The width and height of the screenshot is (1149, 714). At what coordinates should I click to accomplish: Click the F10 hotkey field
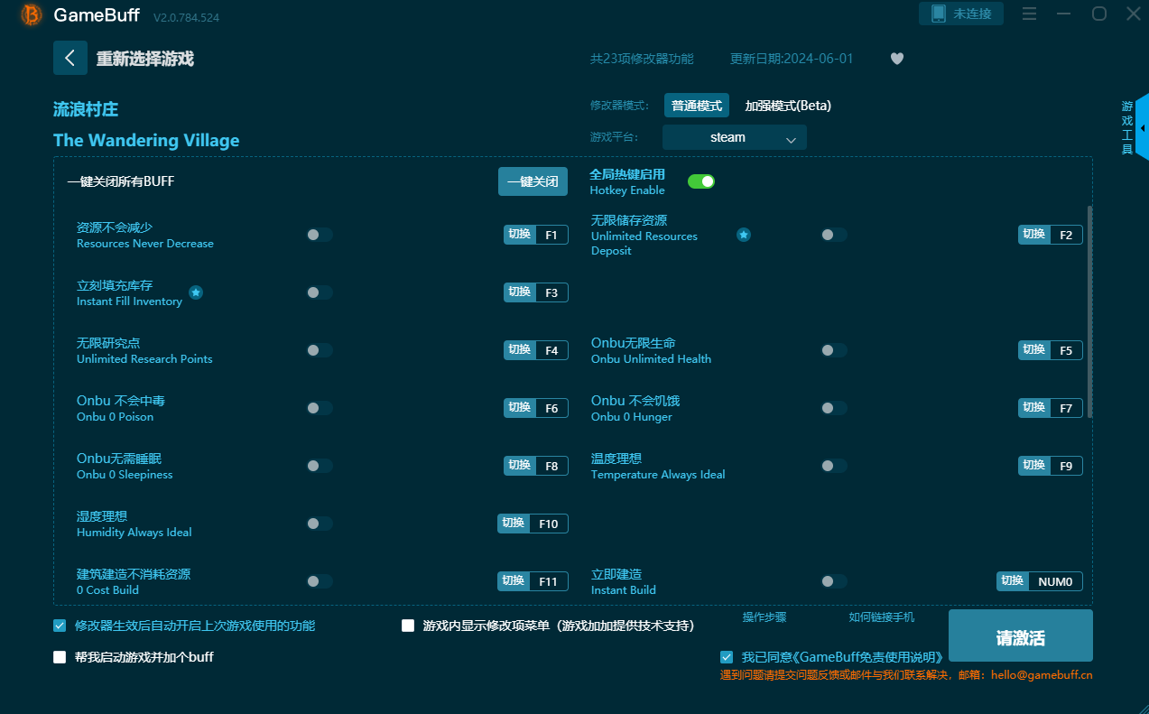click(x=549, y=524)
